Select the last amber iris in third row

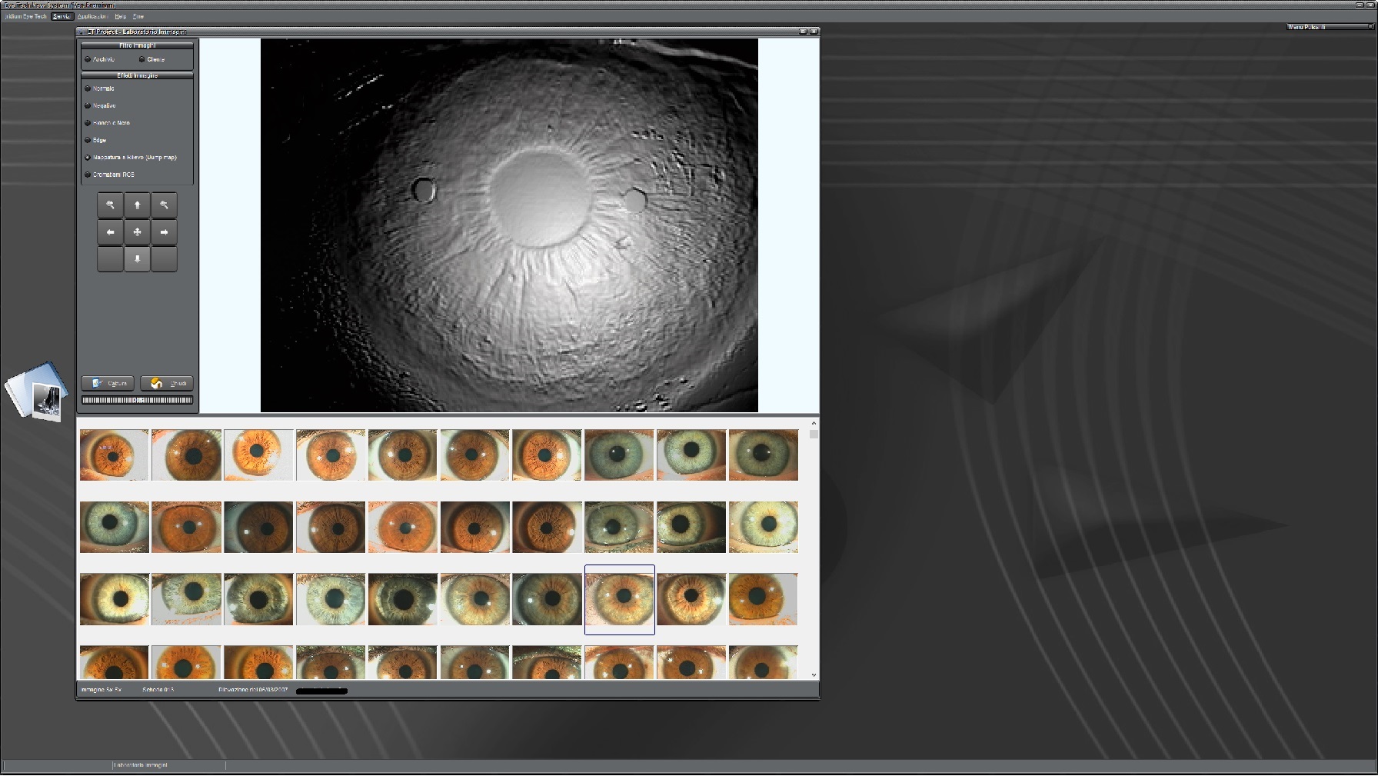(x=764, y=599)
